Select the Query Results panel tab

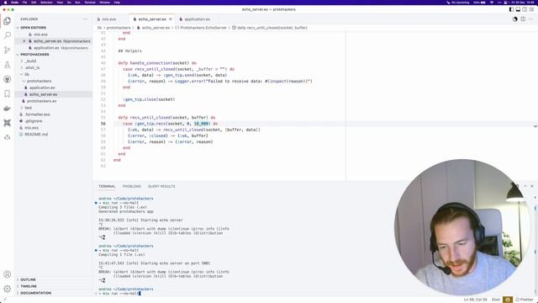[161, 186]
